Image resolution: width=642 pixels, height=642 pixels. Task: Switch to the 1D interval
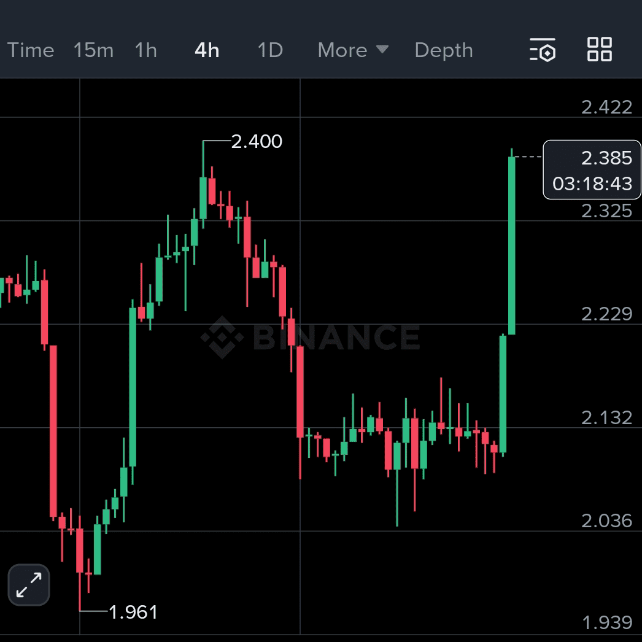pos(270,50)
